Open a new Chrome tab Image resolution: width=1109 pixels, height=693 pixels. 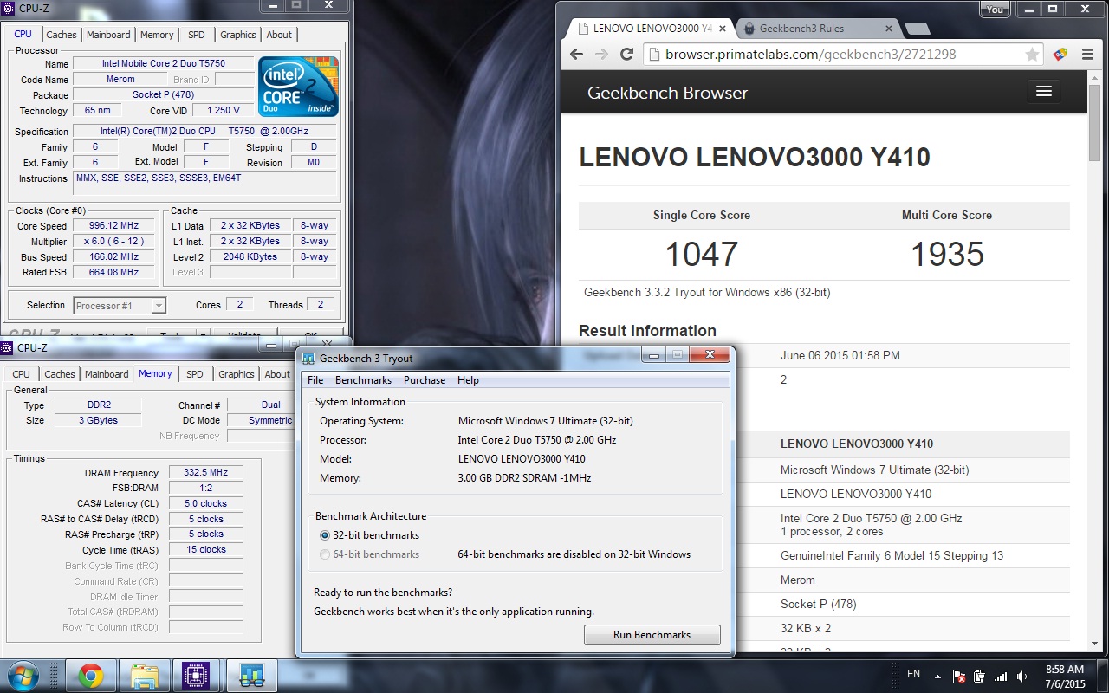click(x=916, y=29)
